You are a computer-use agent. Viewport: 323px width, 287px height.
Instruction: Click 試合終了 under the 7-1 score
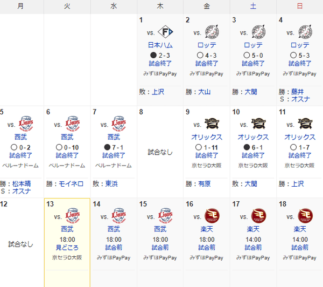click(114, 155)
